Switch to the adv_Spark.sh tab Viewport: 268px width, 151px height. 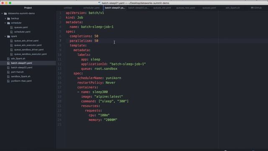(x=233, y=8)
